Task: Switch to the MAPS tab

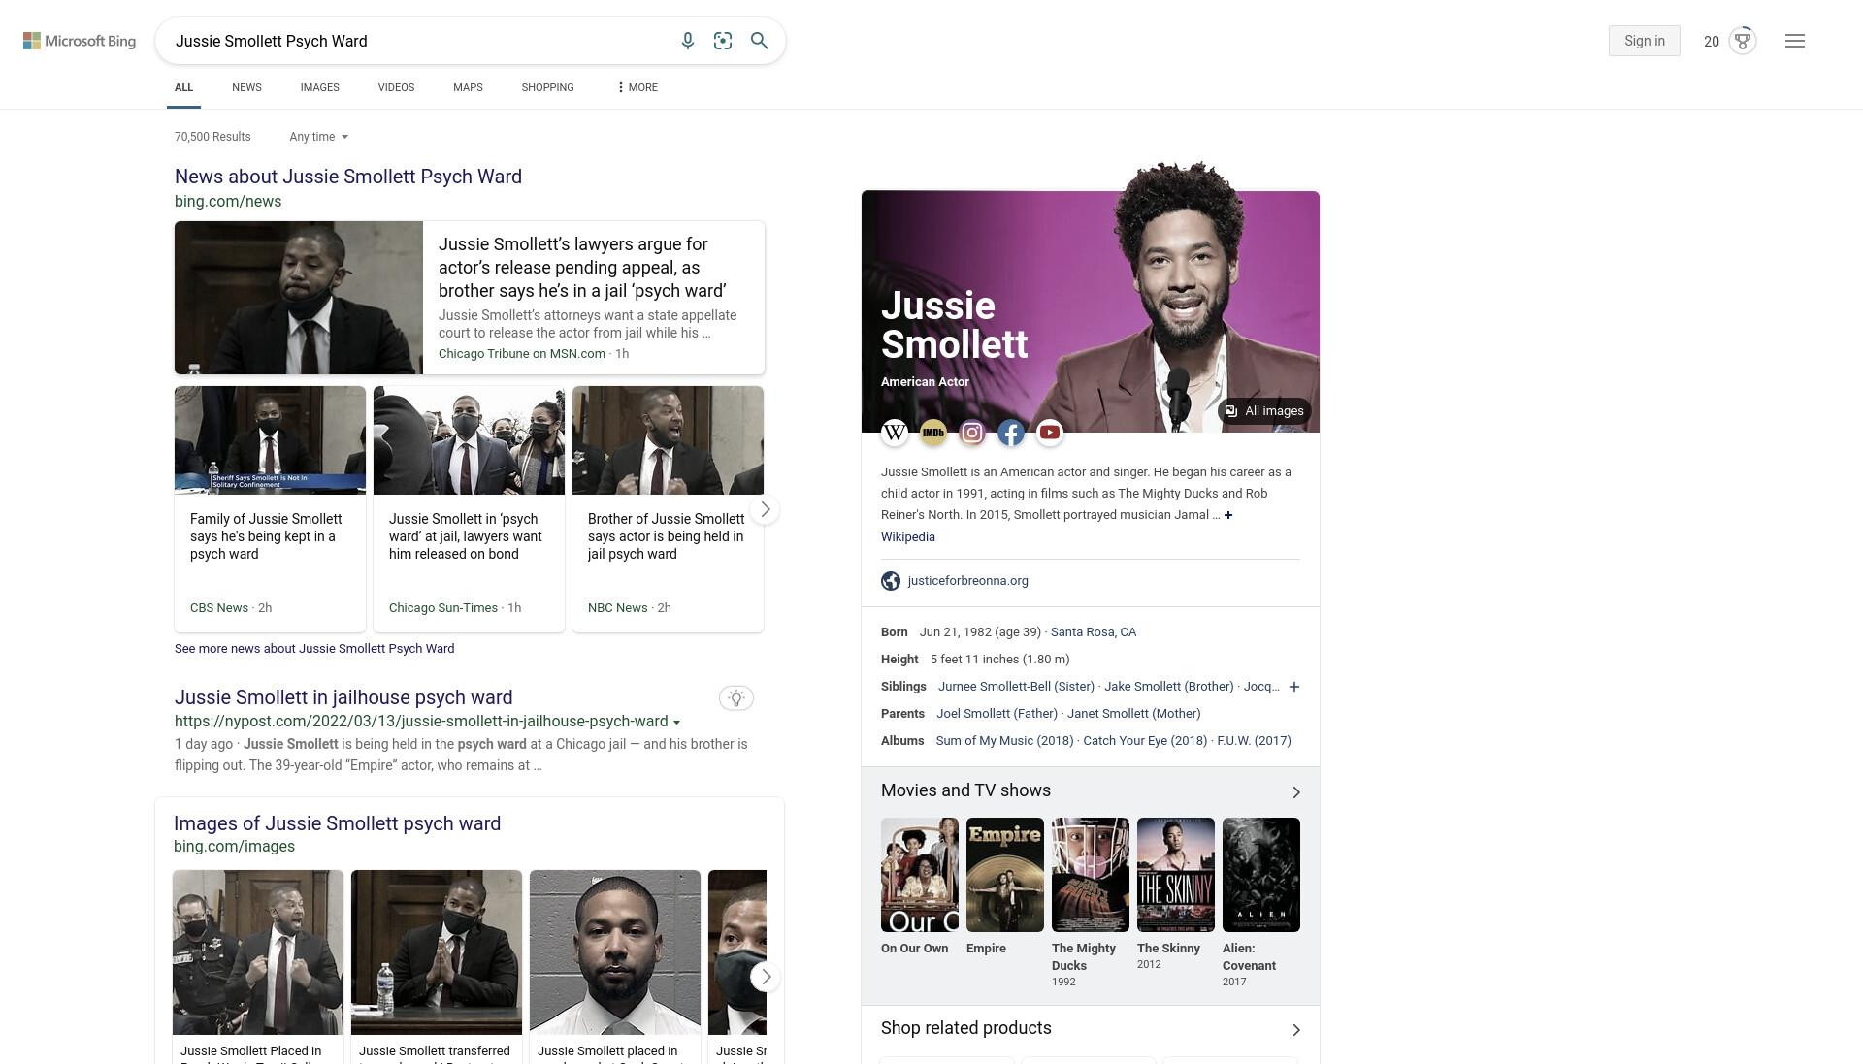Action: tap(468, 87)
